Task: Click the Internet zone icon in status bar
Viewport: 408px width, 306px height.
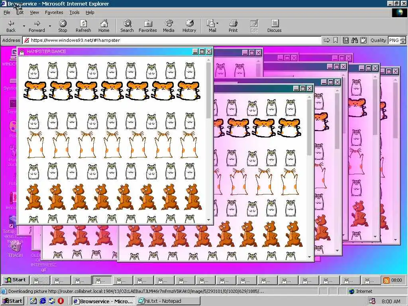Action: tap(352, 291)
